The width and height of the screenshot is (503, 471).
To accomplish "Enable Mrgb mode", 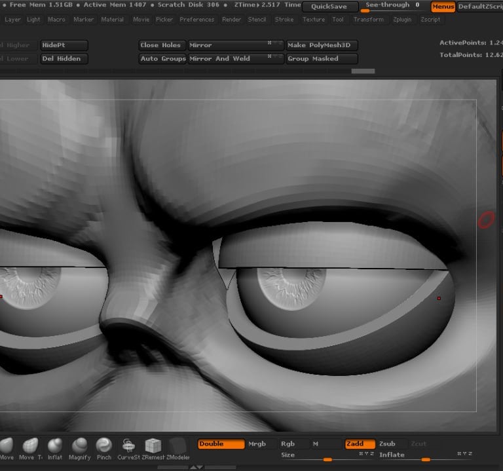I will pyautogui.click(x=257, y=443).
